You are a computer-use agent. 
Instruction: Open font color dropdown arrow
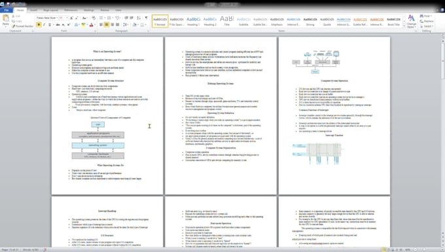pyautogui.click(x=94, y=25)
